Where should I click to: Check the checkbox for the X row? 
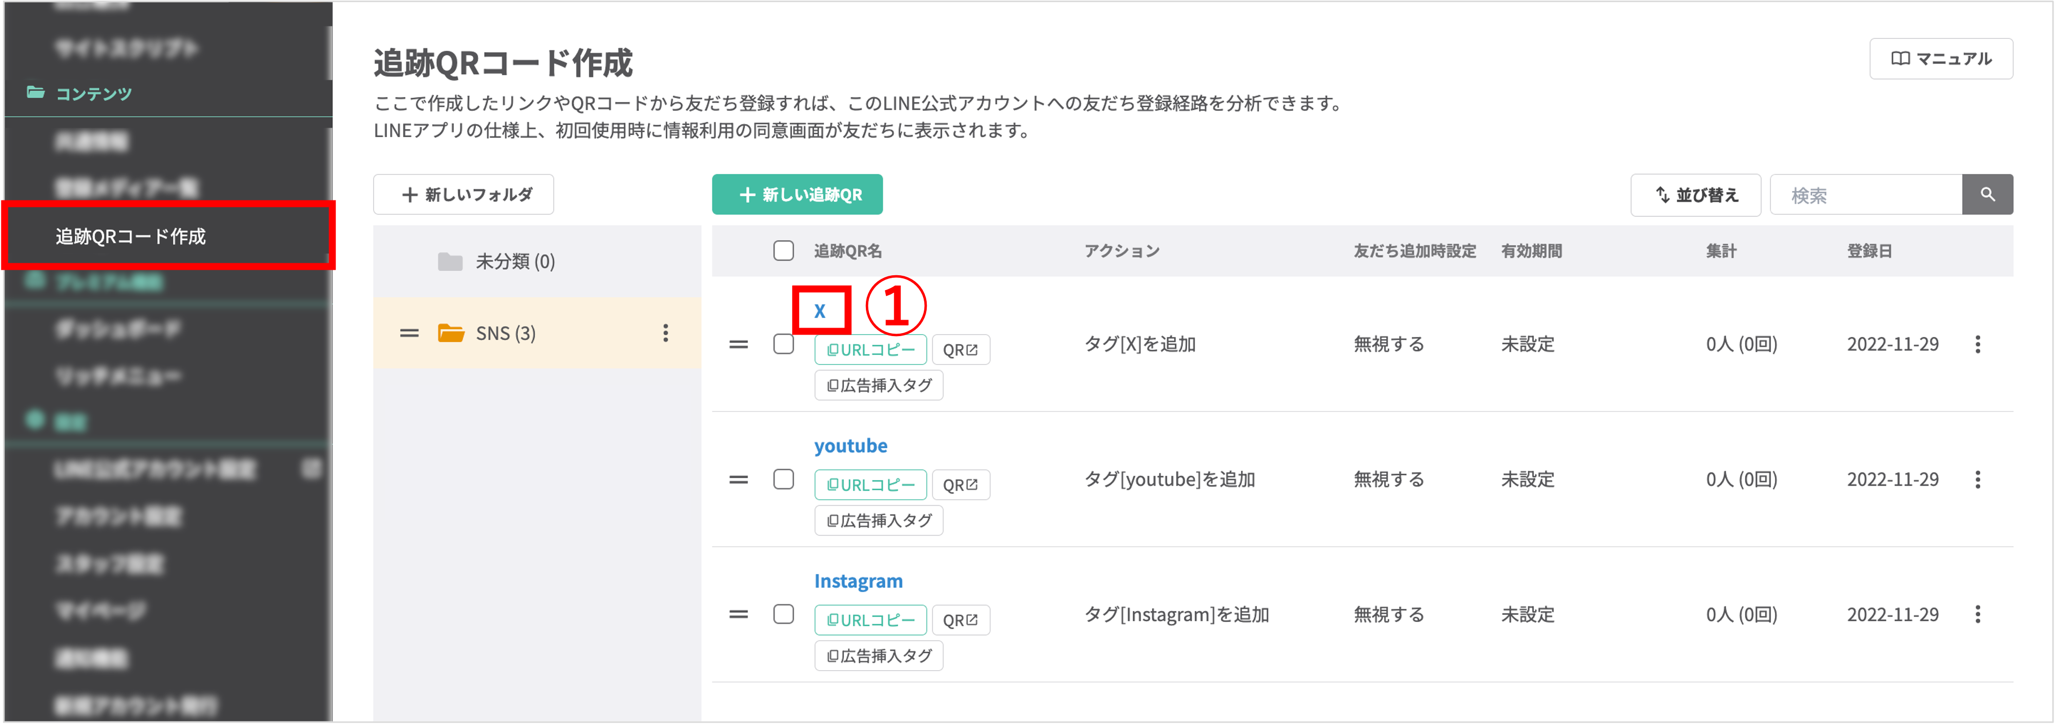tap(784, 344)
